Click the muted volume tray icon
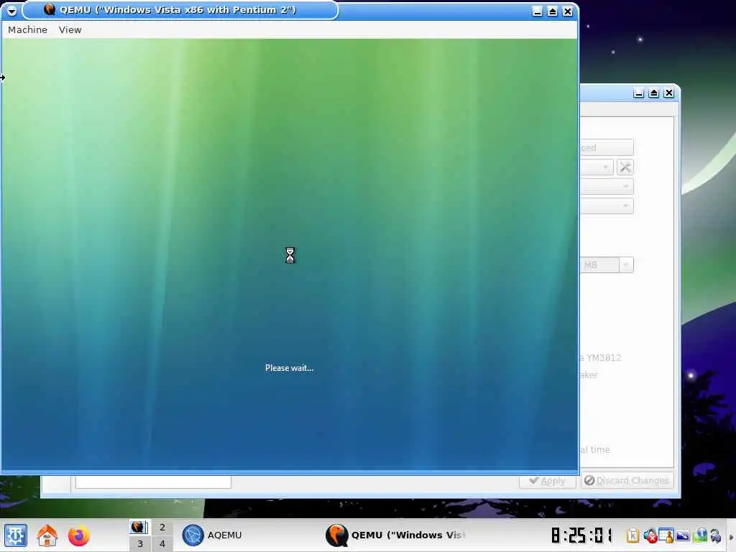This screenshot has height=552, width=736. [650, 535]
